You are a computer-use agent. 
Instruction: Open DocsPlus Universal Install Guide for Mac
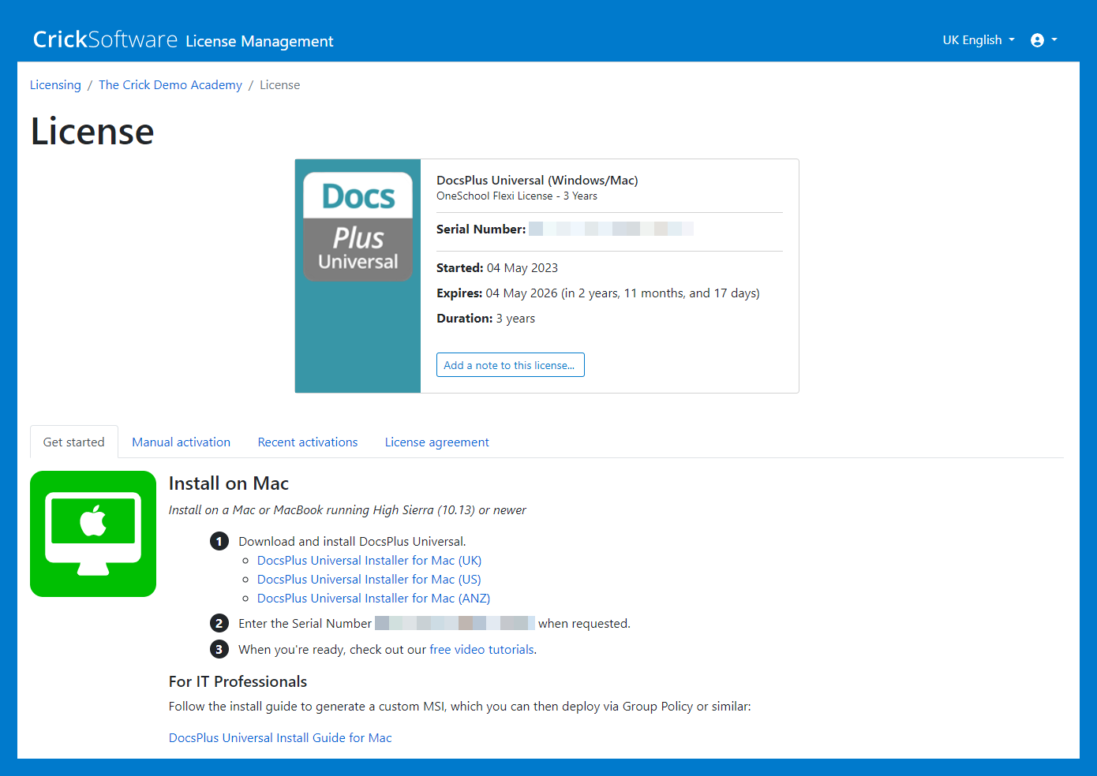(x=280, y=738)
